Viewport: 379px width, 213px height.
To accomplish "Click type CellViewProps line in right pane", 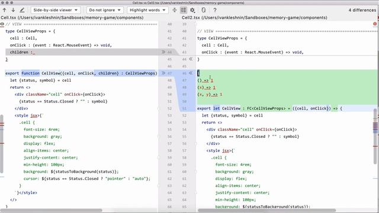I will tap(222, 38).
